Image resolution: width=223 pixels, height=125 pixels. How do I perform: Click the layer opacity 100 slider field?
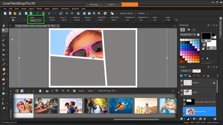pos(197,71)
